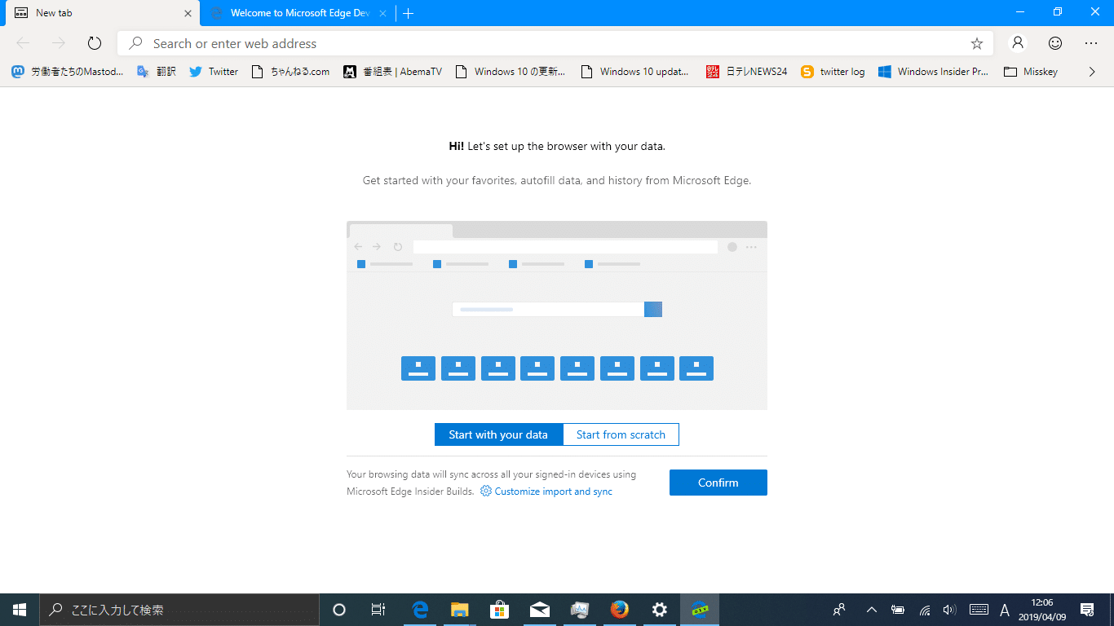Viewport: 1114px width, 626px height.
Task: Open Cortana from the taskbar
Action: (x=339, y=610)
